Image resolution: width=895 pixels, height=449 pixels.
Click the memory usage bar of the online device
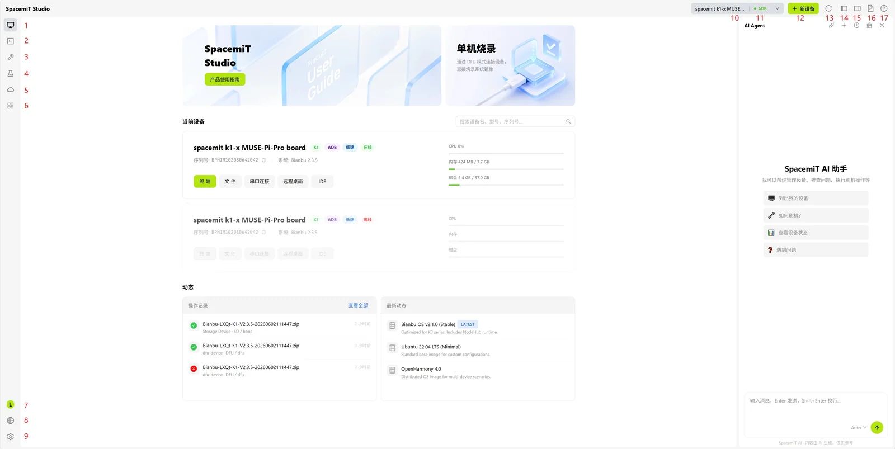[x=506, y=169]
